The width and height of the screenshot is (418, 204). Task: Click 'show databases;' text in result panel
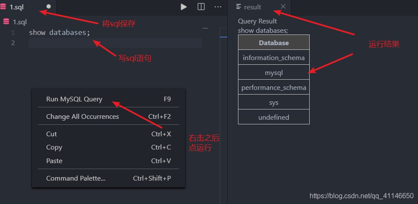[x=263, y=30]
